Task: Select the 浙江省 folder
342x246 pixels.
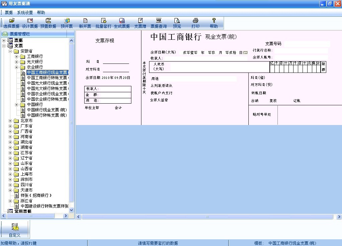Action: click(26, 201)
